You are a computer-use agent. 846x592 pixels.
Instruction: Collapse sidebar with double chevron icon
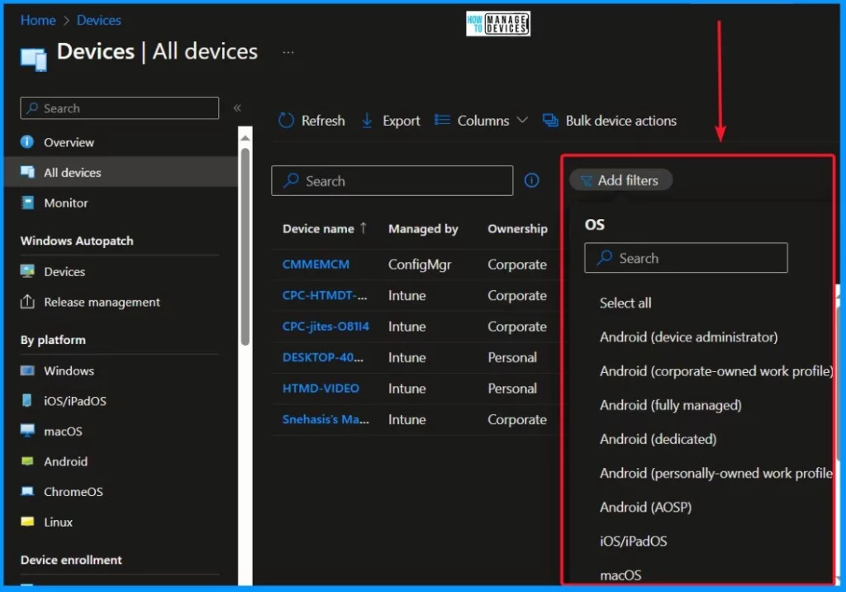[237, 108]
